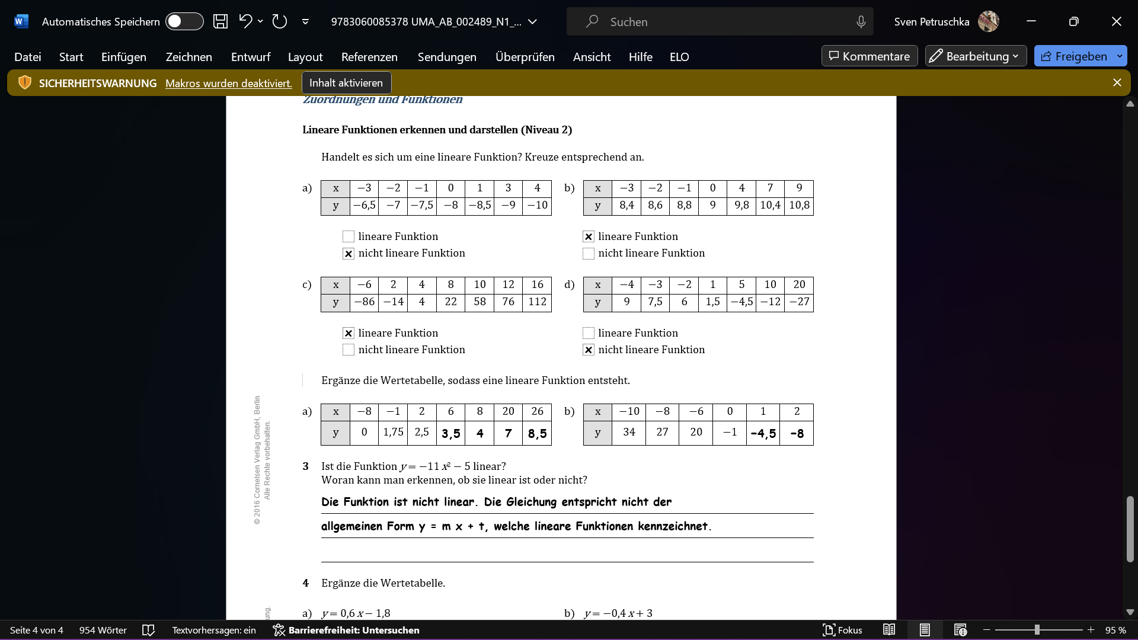Switch to Lesemodus read view icon
Image resolution: width=1138 pixels, height=640 pixels.
click(x=889, y=630)
